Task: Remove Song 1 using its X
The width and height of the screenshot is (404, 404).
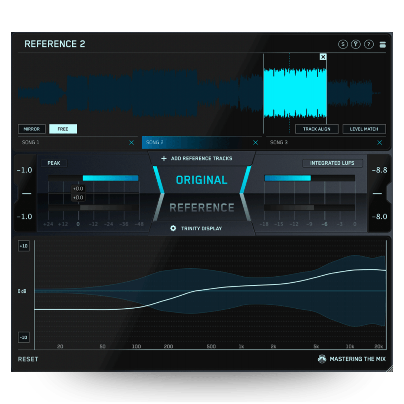Action: click(131, 143)
